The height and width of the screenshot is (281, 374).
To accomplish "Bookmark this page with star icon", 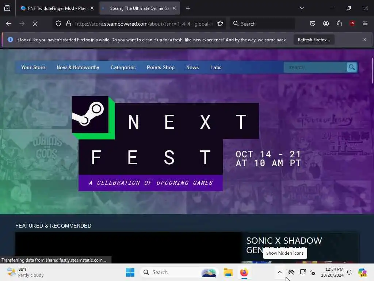I will (x=220, y=24).
